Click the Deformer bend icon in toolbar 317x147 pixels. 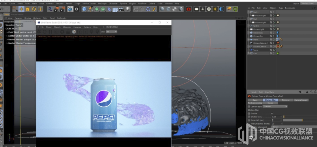click(109, 9)
